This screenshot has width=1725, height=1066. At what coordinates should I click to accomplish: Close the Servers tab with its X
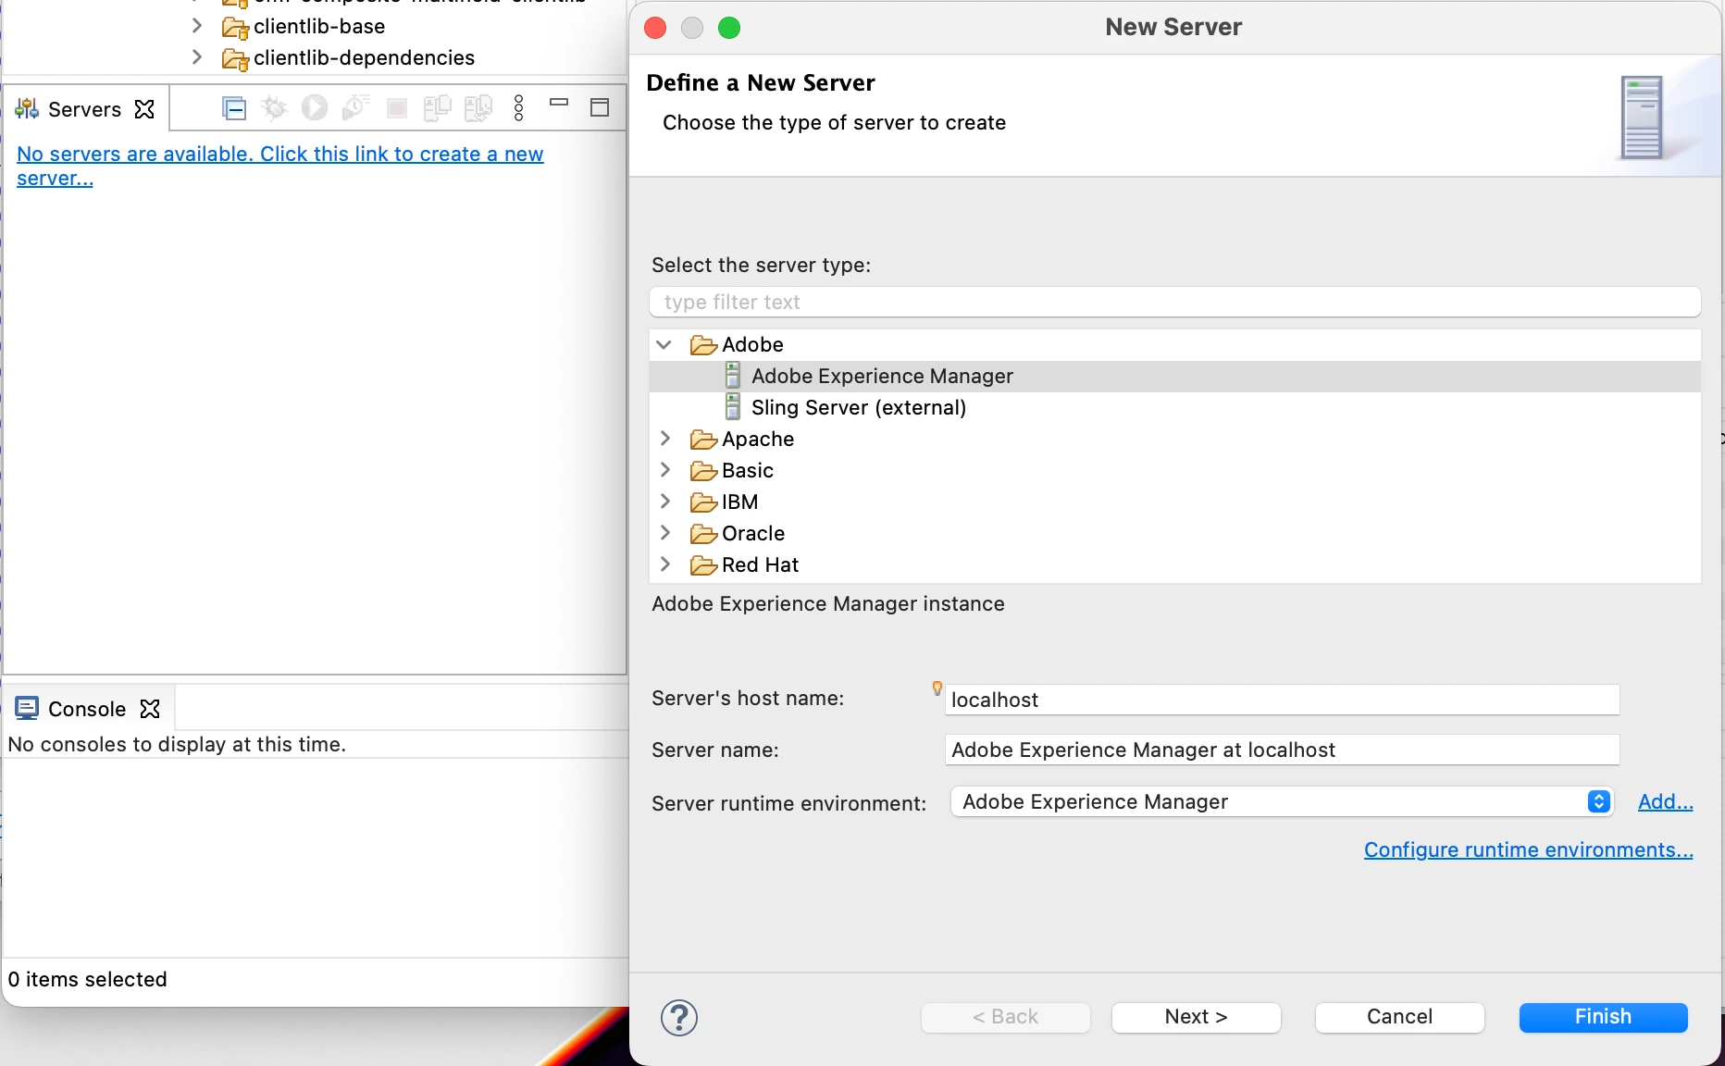point(144,109)
